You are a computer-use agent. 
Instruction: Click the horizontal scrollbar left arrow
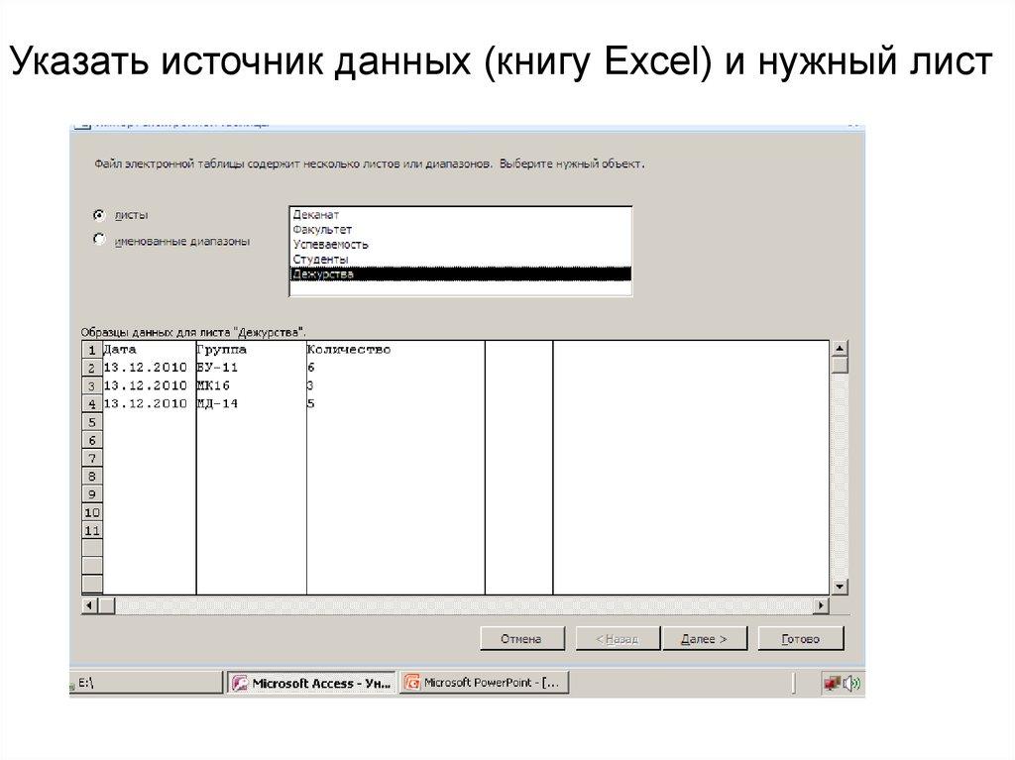tap(90, 605)
